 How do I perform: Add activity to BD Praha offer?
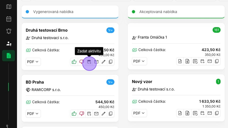[x=89, y=114]
